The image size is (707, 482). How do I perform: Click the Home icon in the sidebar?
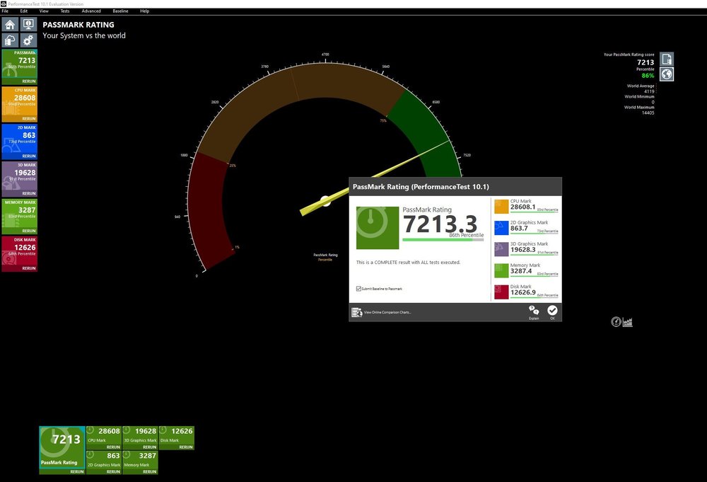(x=11, y=24)
